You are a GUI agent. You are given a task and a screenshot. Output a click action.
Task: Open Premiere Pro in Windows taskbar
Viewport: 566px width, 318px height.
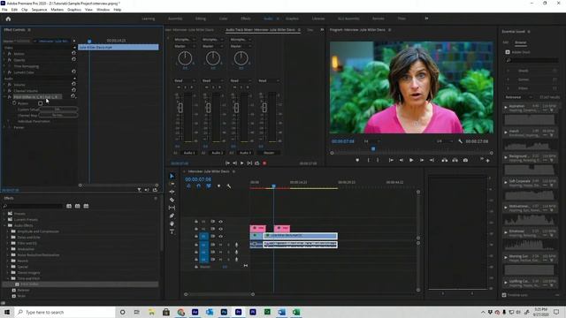[238, 312]
